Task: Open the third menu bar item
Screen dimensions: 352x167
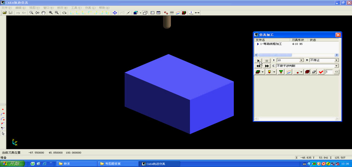Action: [x=34, y=8]
